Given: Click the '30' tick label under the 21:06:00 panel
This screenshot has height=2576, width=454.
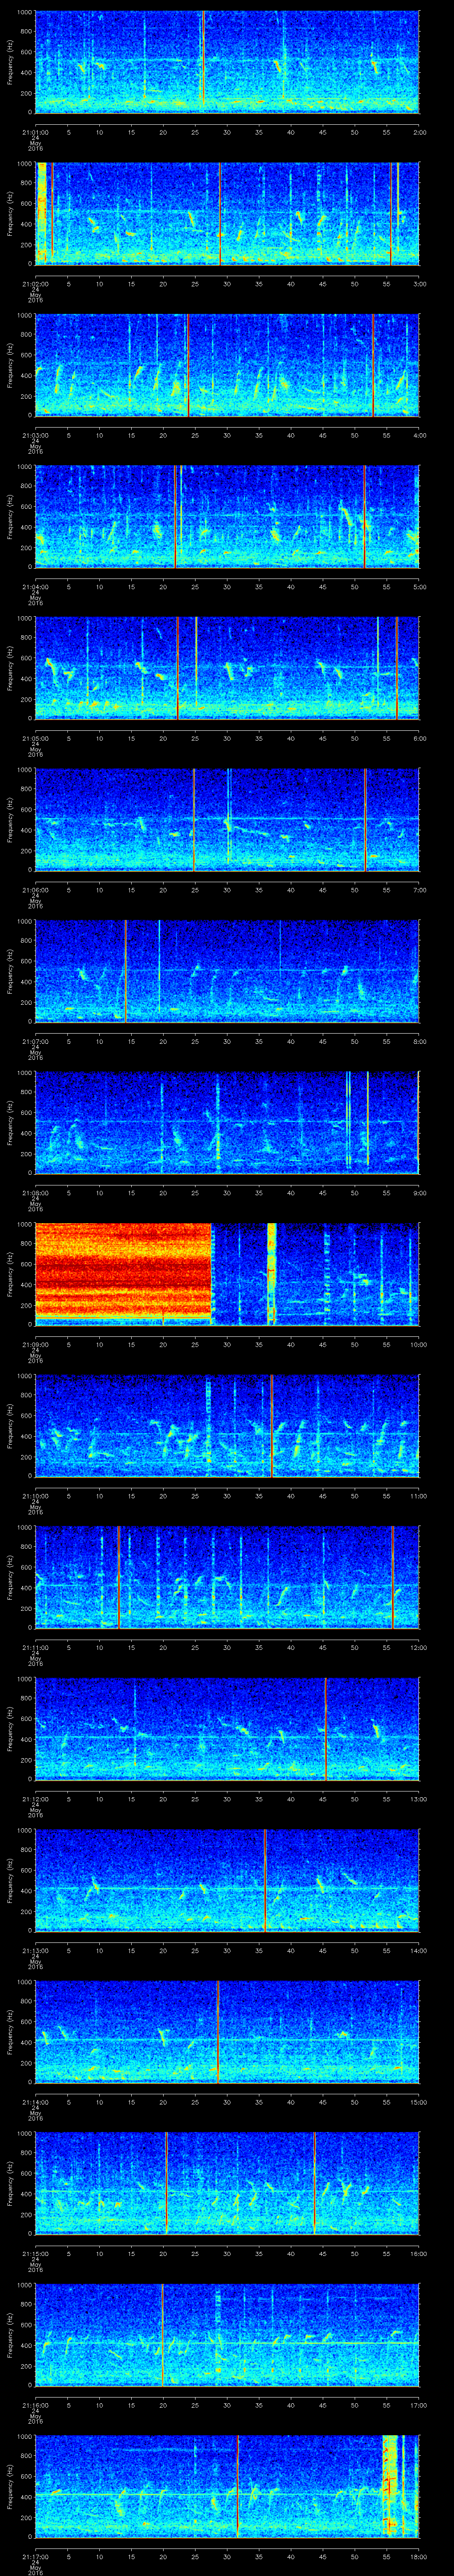Looking at the screenshot, I should (x=227, y=890).
